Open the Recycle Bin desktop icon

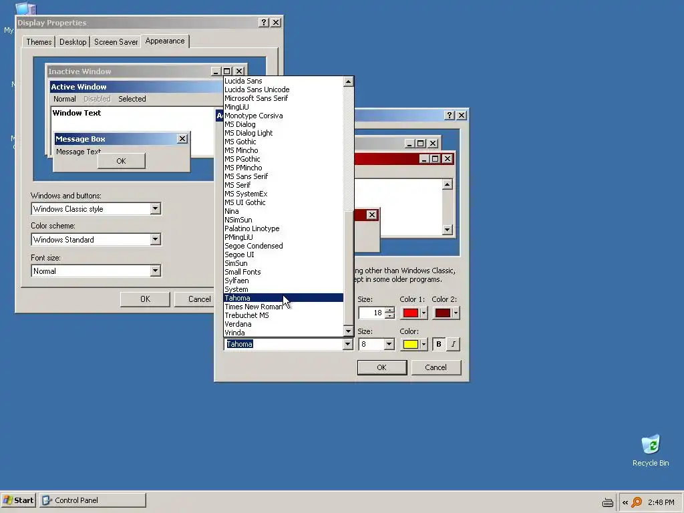(651, 451)
